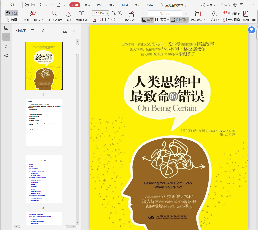Click the thumbnail size slider handle
The width and height of the screenshot is (258, 230).
(43, 31)
